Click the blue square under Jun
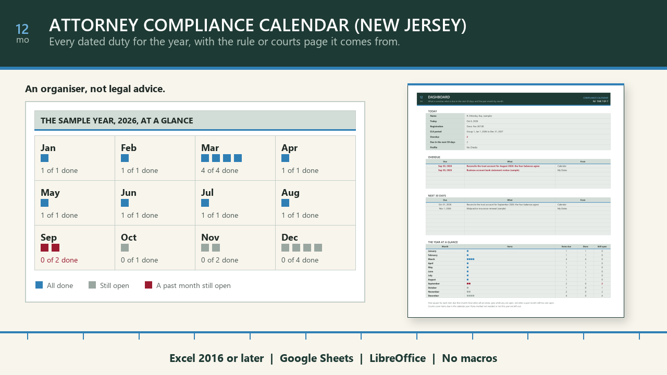The image size is (667, 375). click(125, 203)
